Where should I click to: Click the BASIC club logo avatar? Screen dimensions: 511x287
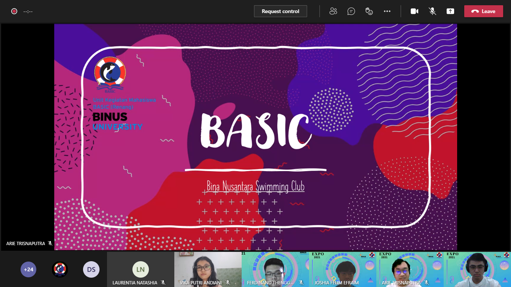pyautogui.click(x=60, y=269)
